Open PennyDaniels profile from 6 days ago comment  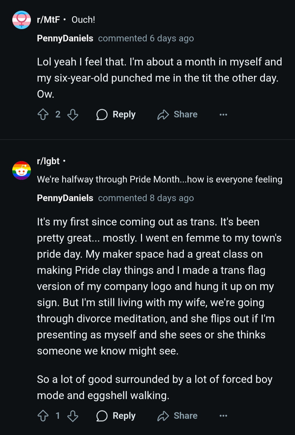(65, 38)
